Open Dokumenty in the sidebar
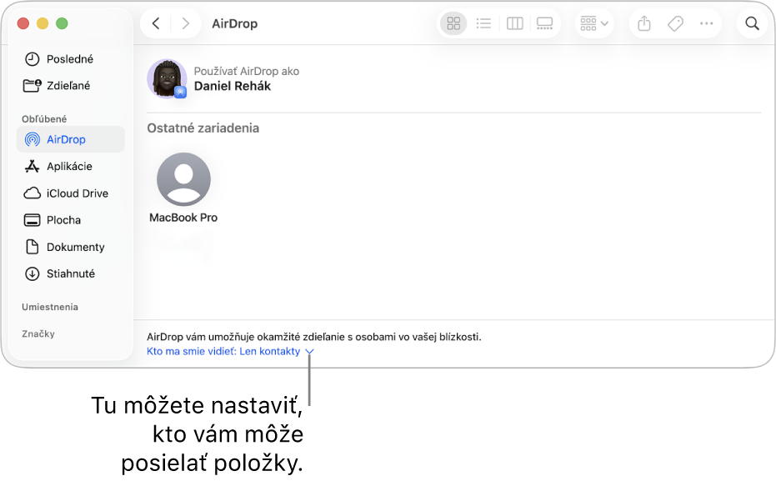Viewport: 776px width, 481px height. [x=70, y=247]
